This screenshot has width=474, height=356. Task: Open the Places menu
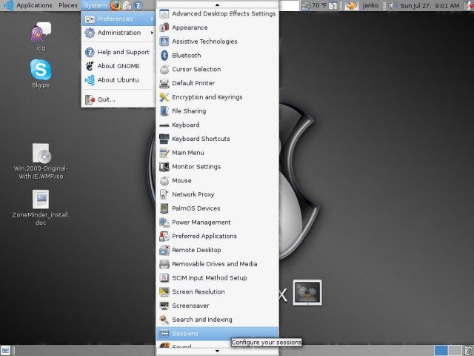point(68,5)
